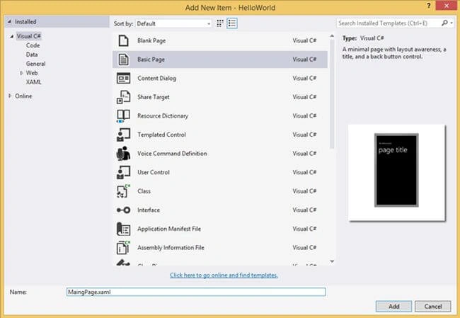
Task: Click the Installed header label
Action: (x=25, y=22)
